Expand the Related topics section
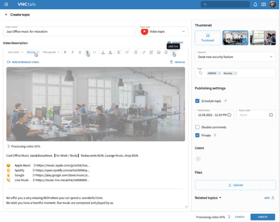This screenshot has height=222, width=280. (208, 198)
